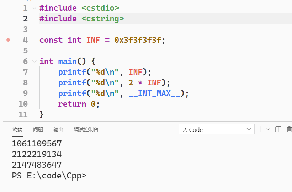
Task: Create a new terminal with the plus icon
Action: 261,129
